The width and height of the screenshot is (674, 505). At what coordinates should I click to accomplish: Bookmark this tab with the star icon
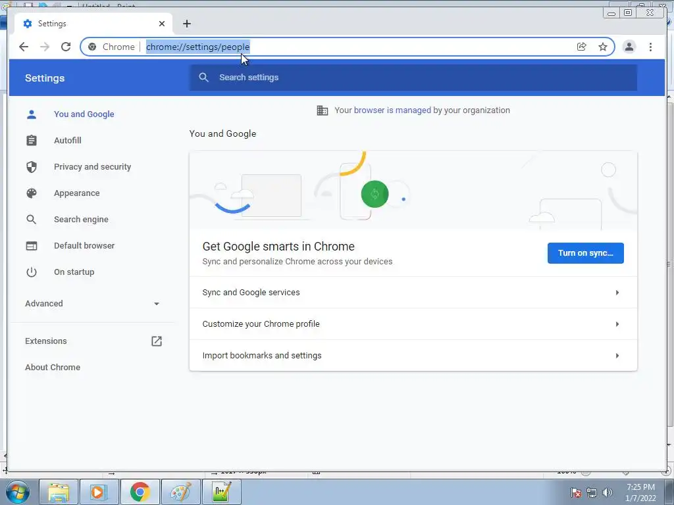tap(603, 47)
